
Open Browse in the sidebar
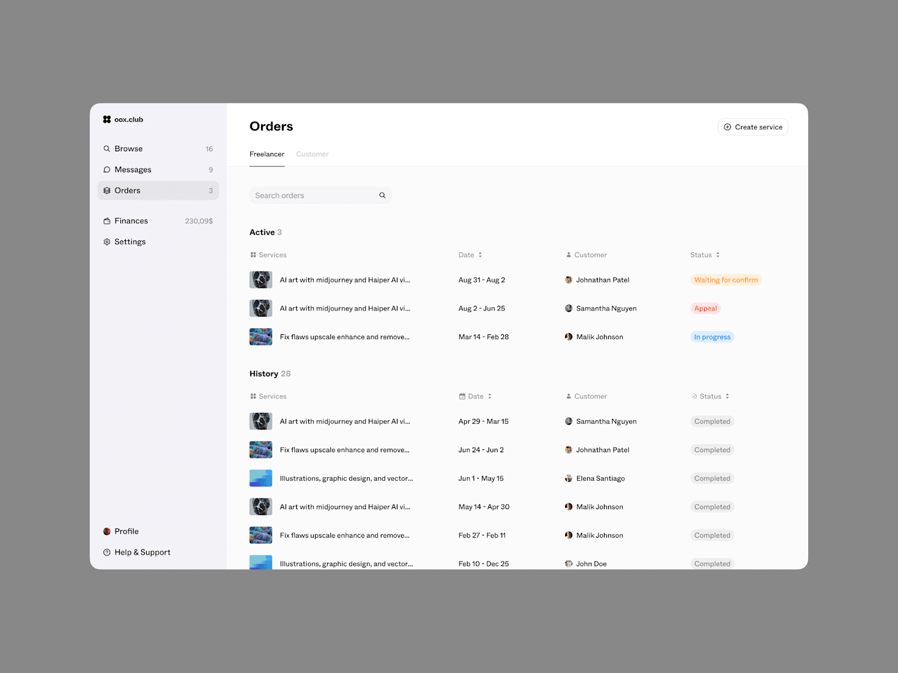point(158,149)
